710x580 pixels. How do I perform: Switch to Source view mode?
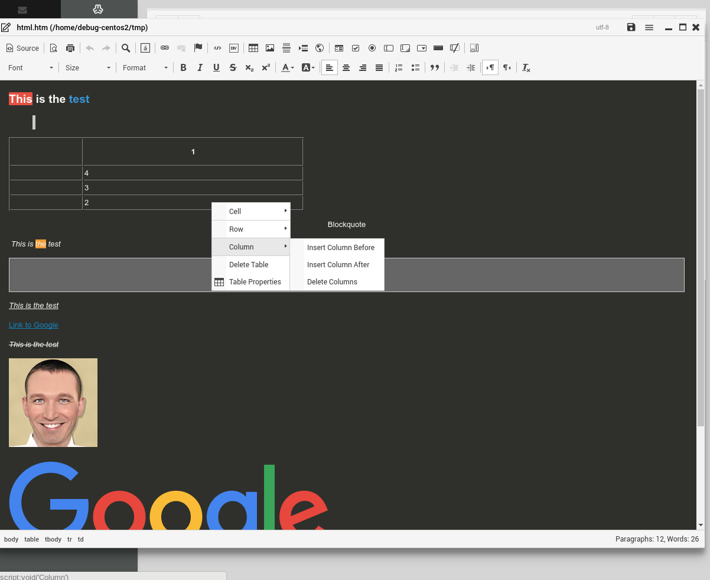pos(22,48)
